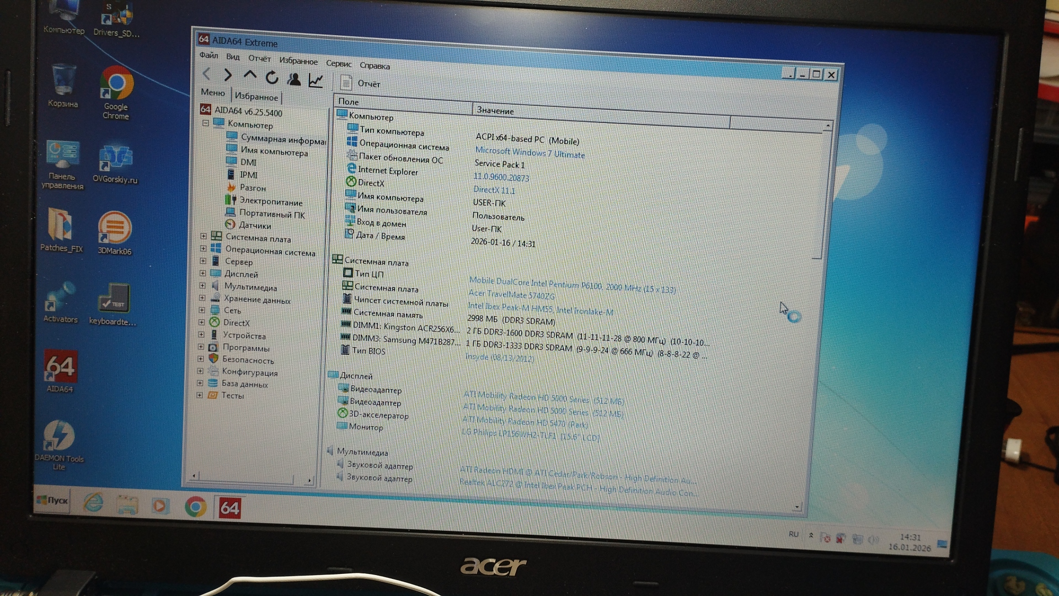Expand the Дисплей tree node

202,273
